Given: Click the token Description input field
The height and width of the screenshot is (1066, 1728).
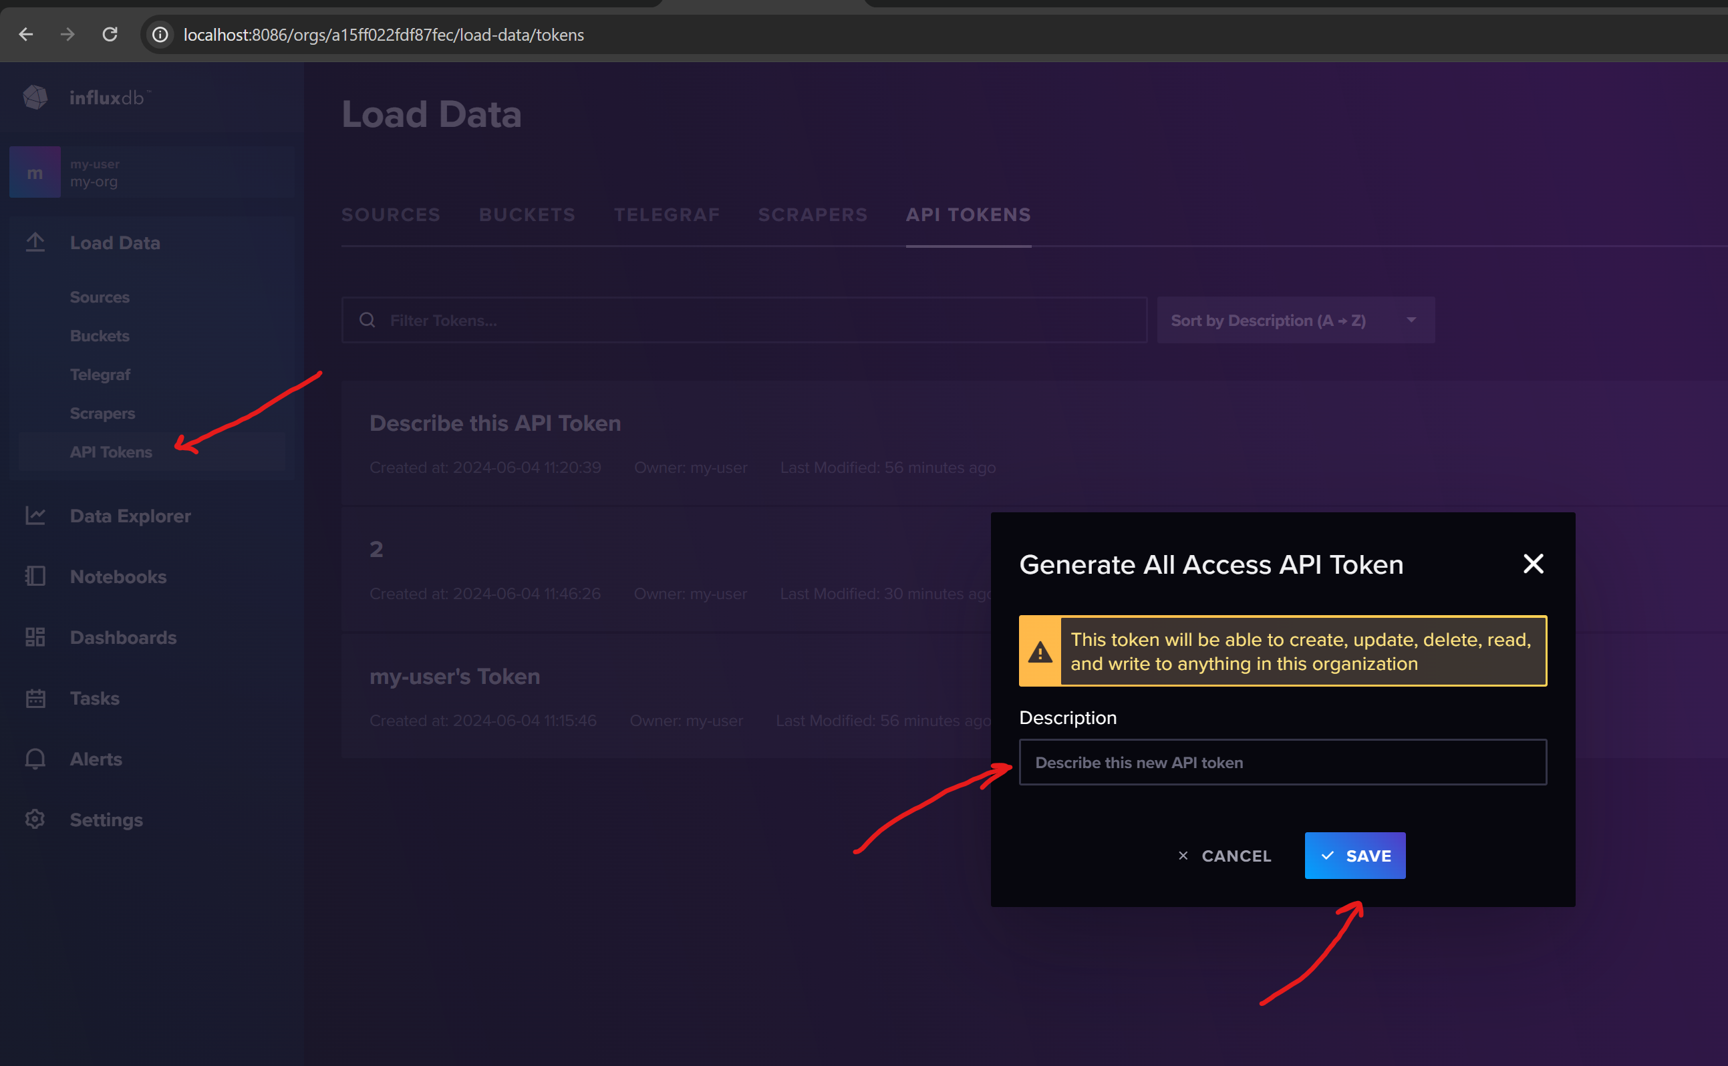Looking at the screenshot, I should pyautogui.click(x=1282, y=763).
